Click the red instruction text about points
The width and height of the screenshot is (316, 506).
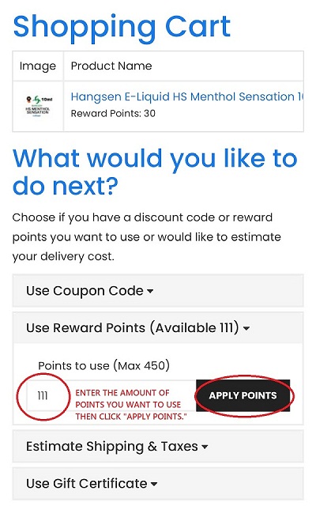131,405
